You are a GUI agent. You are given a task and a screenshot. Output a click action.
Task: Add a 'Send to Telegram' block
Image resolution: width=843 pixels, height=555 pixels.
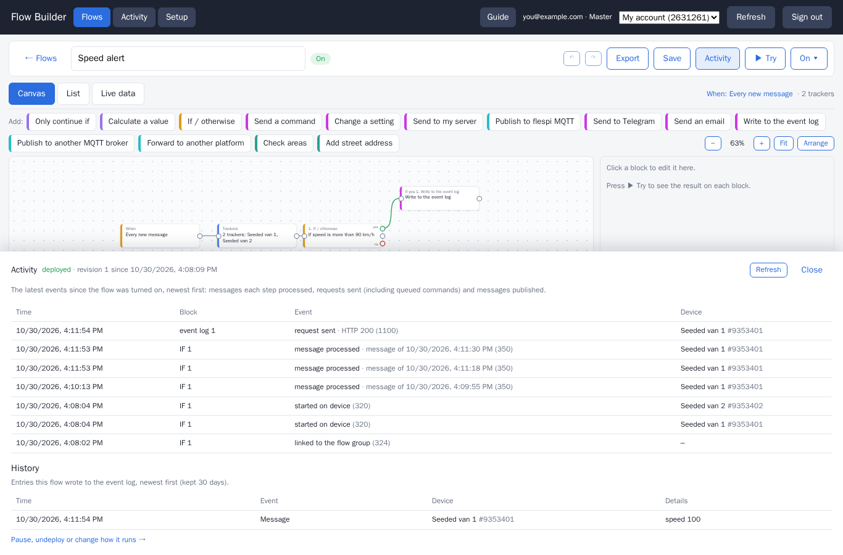click(623, 121)
